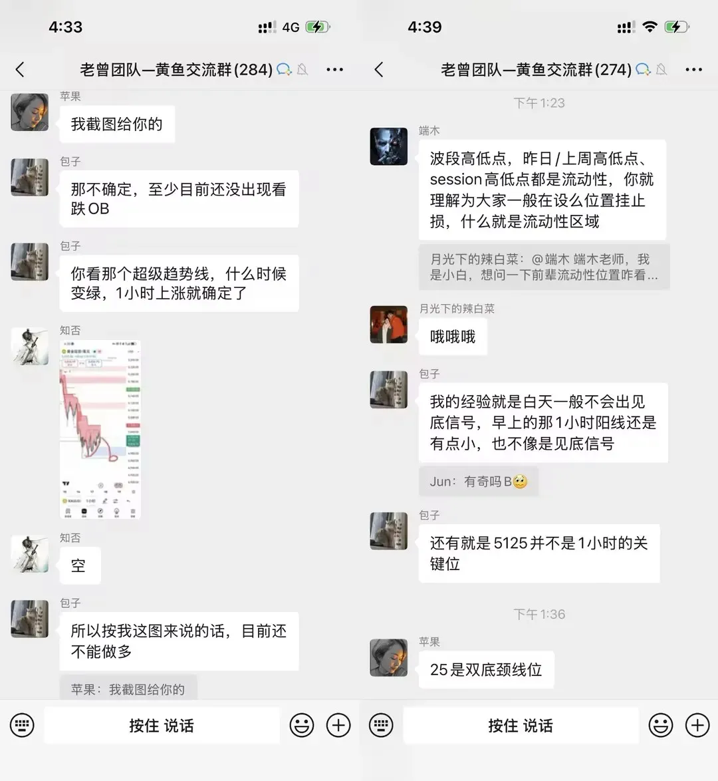Expand plus attachments menu in right chat

click(x=697, y=725)
